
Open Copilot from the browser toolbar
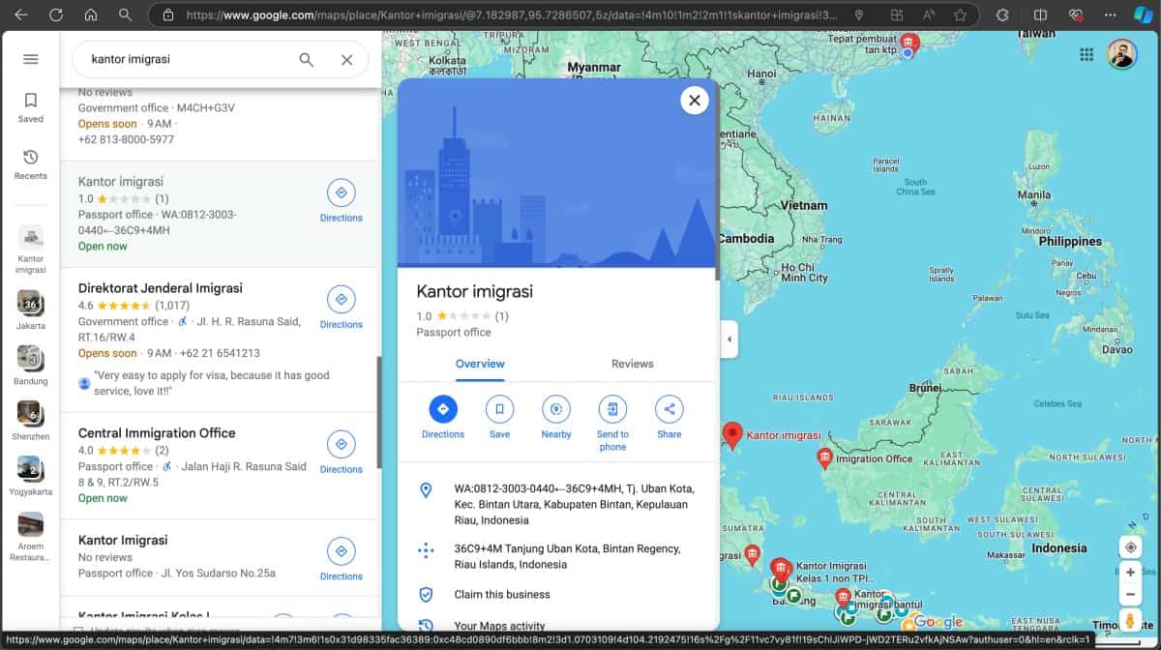[x=1144, y=15]
